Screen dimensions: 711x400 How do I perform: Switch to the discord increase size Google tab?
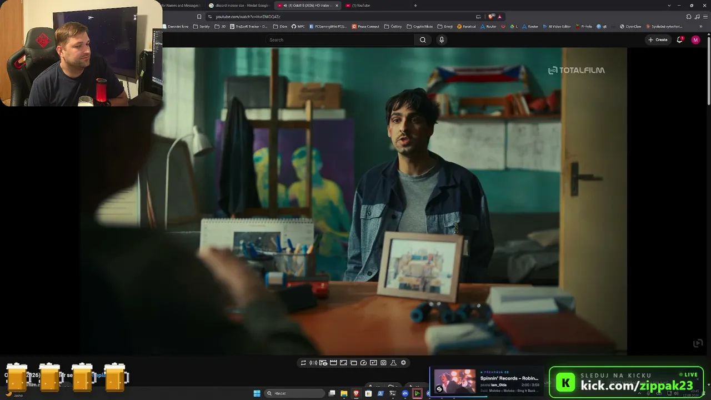(239, 6)
